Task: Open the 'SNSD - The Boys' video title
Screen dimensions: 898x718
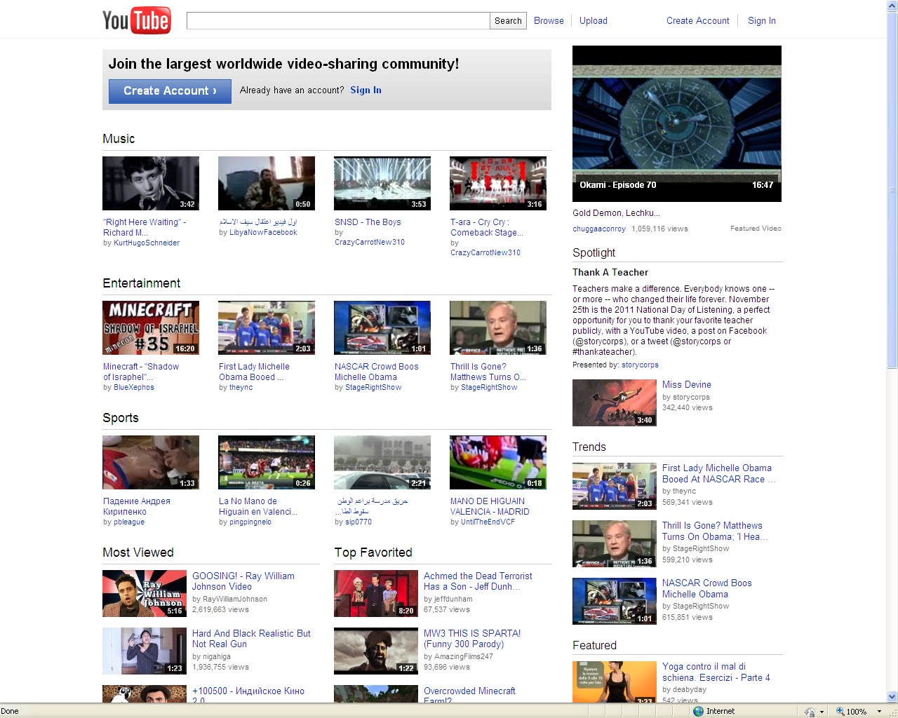Action: pos(368,222)
